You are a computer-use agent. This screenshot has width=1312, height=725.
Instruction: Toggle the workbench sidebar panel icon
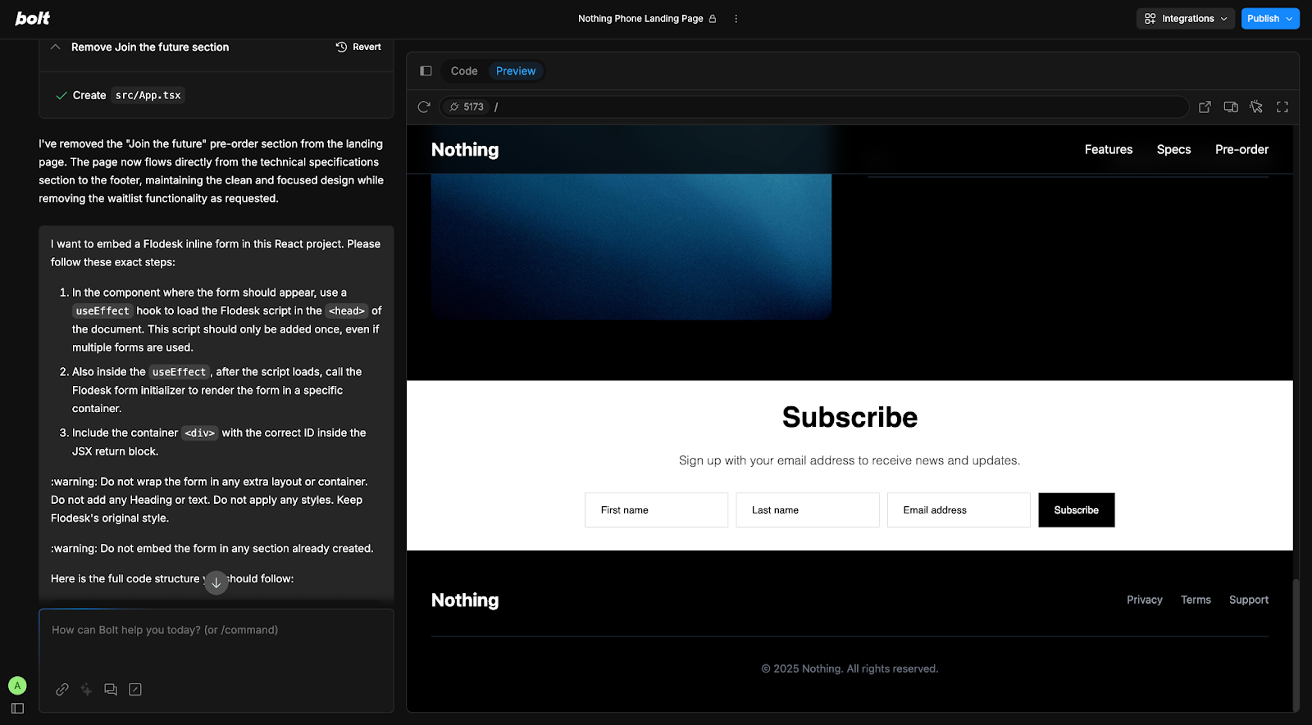pos(426,71)
